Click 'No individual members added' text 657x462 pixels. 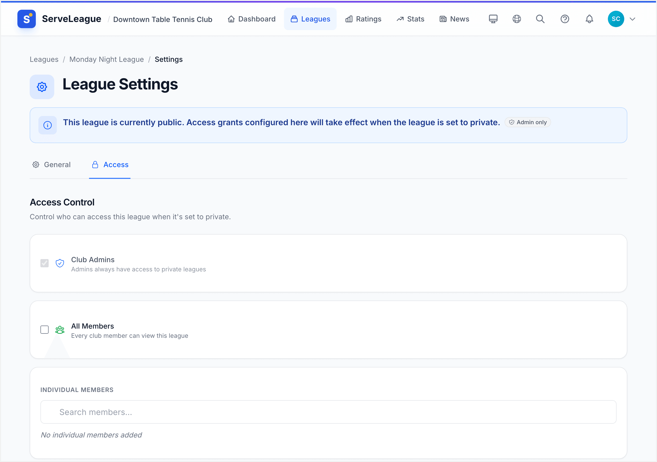(91, 435)
